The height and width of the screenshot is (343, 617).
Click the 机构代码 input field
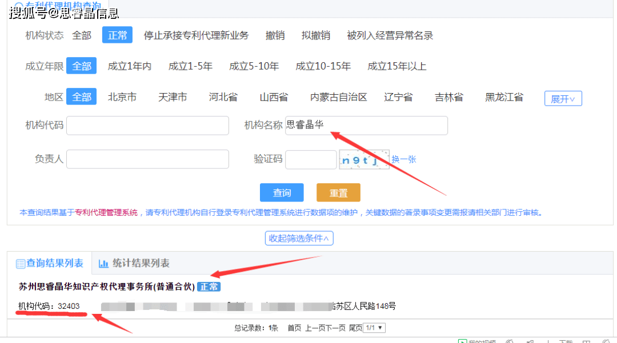coord(147,126)
